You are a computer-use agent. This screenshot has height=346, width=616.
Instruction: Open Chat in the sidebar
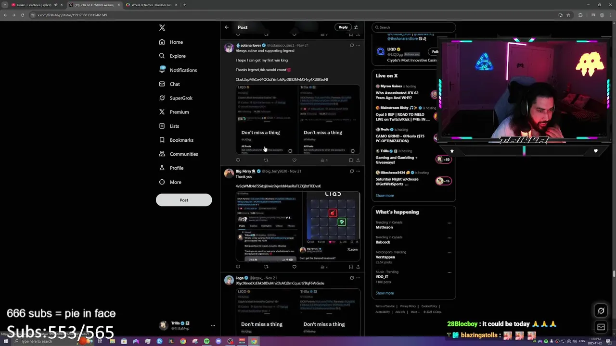coord(169,84)
